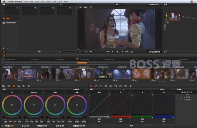Click the sync icon in the left palette toolbar
This screenshot has height=128, width=197.
point(29,86)
